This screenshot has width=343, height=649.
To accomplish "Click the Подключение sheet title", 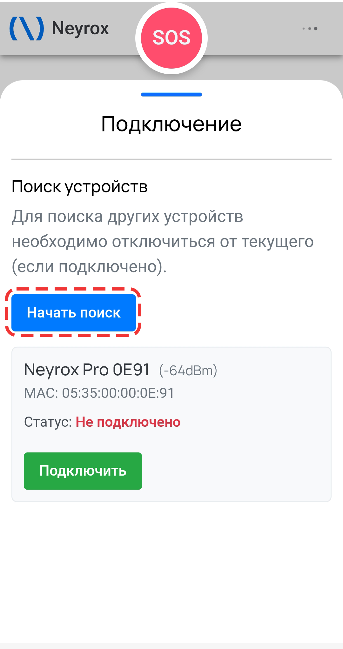I will pos(171,124).
